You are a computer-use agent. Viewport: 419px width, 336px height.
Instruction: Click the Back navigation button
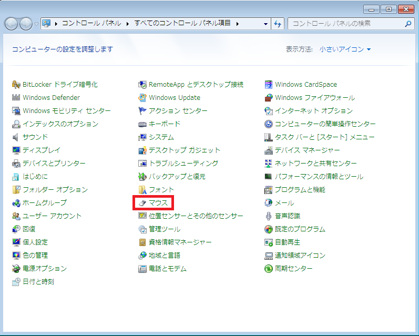tap(11, 24)
